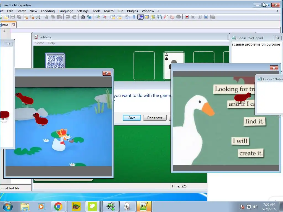Toggle the Word wrap toolbar icon

[x=128, y=17]
